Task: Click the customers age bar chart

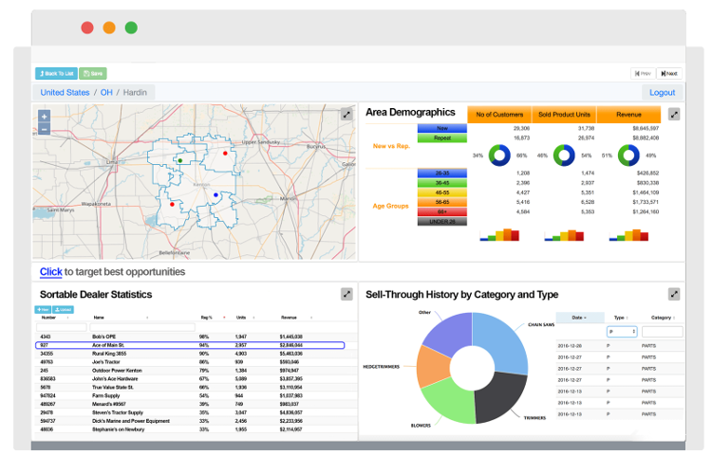Action: (499, 235)
